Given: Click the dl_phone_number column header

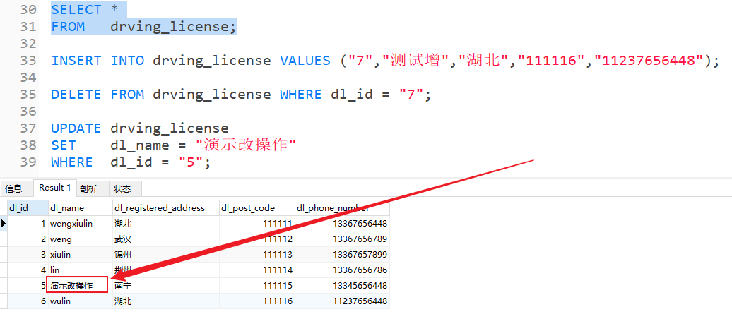Looking at the screenshot, I should pyautogui.click(x=342, y=208).
